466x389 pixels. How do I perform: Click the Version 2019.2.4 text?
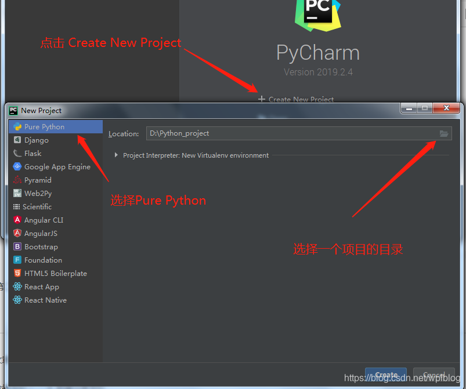coord(318,72)
